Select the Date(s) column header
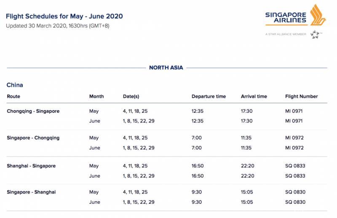The height and width of the screenshot is (218, 337). pos(131,96)
